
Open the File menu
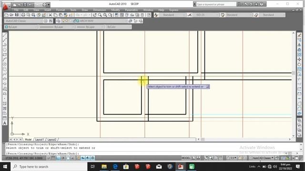tap(16, 10)
